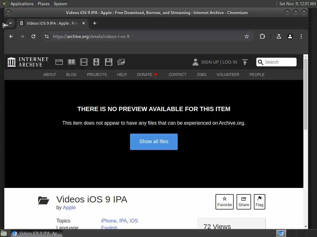Open the tab search dropdown chevron
The image size is (317, 237).
pyautogui.click(x=11, y=23)
